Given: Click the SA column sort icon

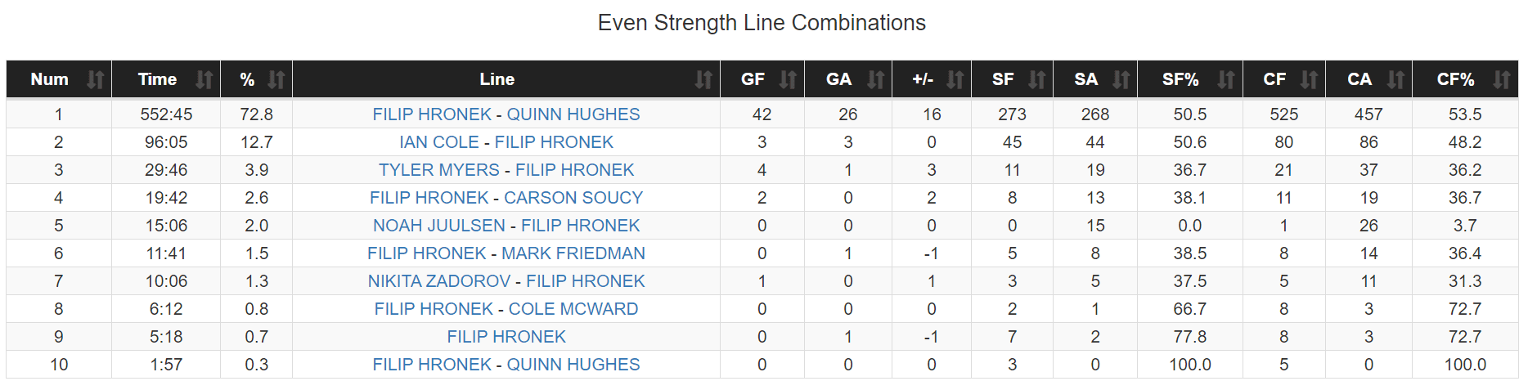Looking at the screenshot, I should point(1121,79).
